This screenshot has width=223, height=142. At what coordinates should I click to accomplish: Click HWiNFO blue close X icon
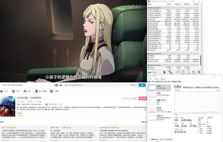(x=199, y=72)
